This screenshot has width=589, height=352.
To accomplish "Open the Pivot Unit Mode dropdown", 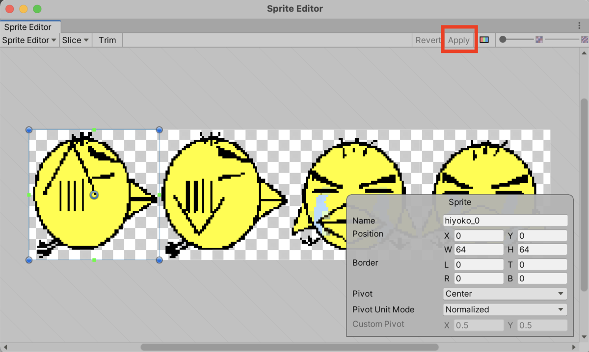I will [505, 309].
